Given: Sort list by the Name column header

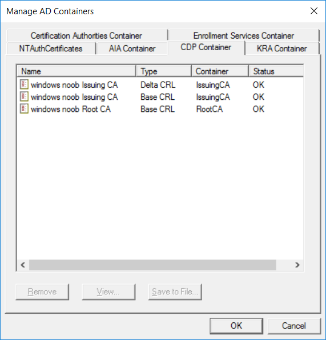Looking at the screenshot, I should point(76,71).
